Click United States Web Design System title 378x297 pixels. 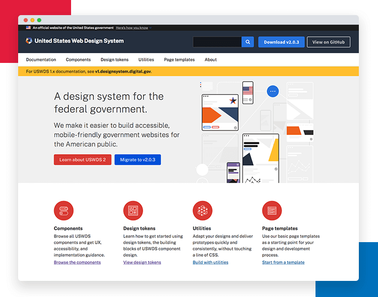point(79,41)
